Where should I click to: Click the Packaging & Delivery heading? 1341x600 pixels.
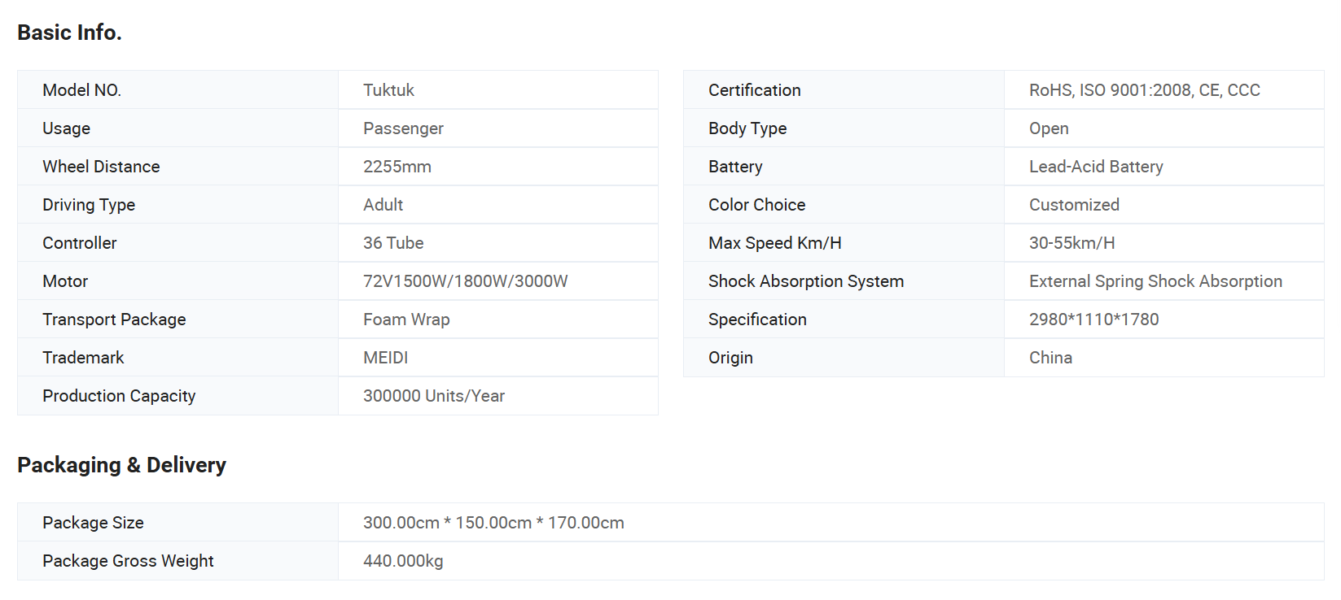(121, 465)
